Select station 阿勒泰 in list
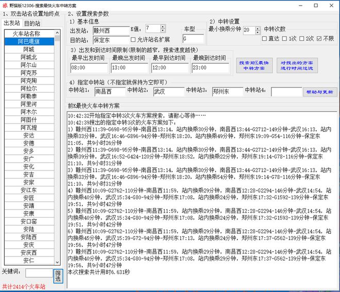Screen dimensions: 340x292 (29, 96)
